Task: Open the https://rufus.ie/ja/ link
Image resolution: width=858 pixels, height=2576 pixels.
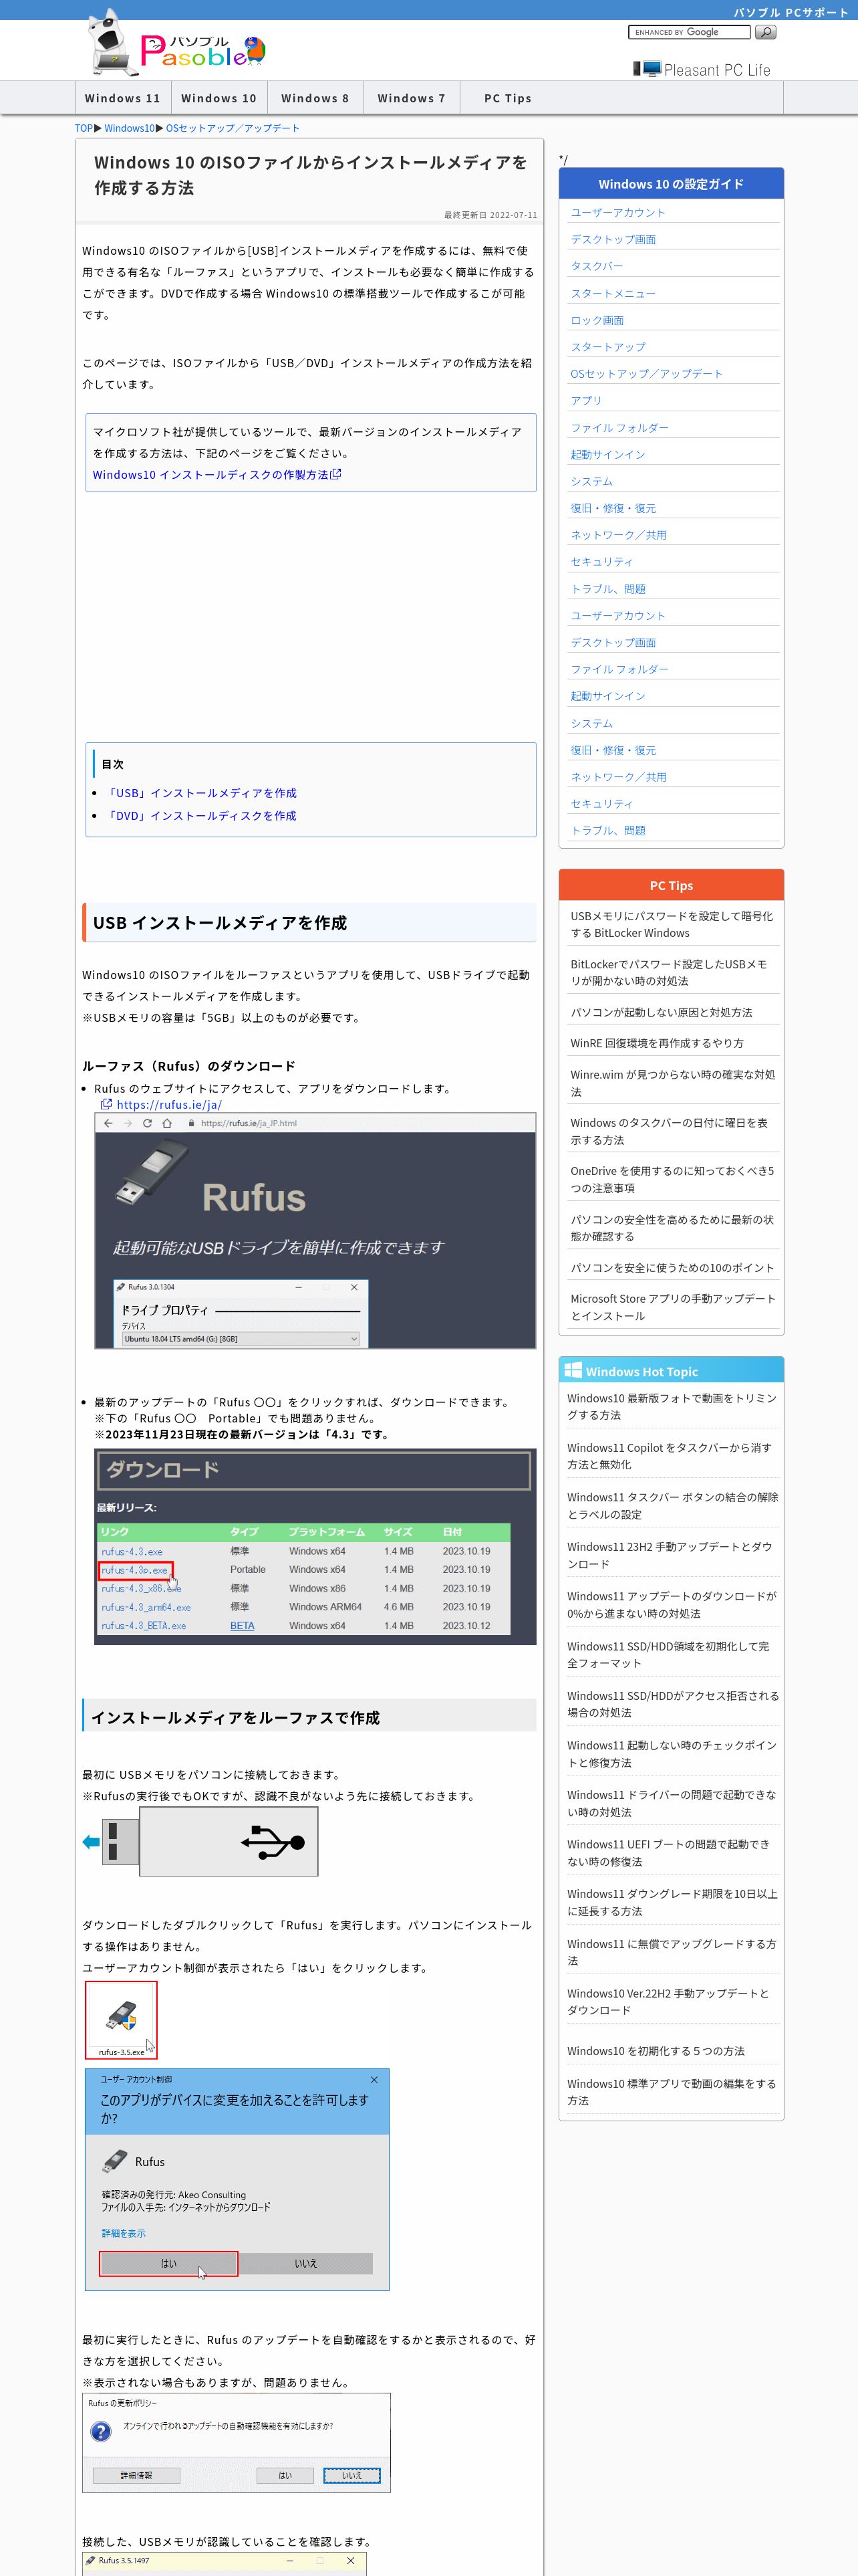Action: pos(169,1105)
